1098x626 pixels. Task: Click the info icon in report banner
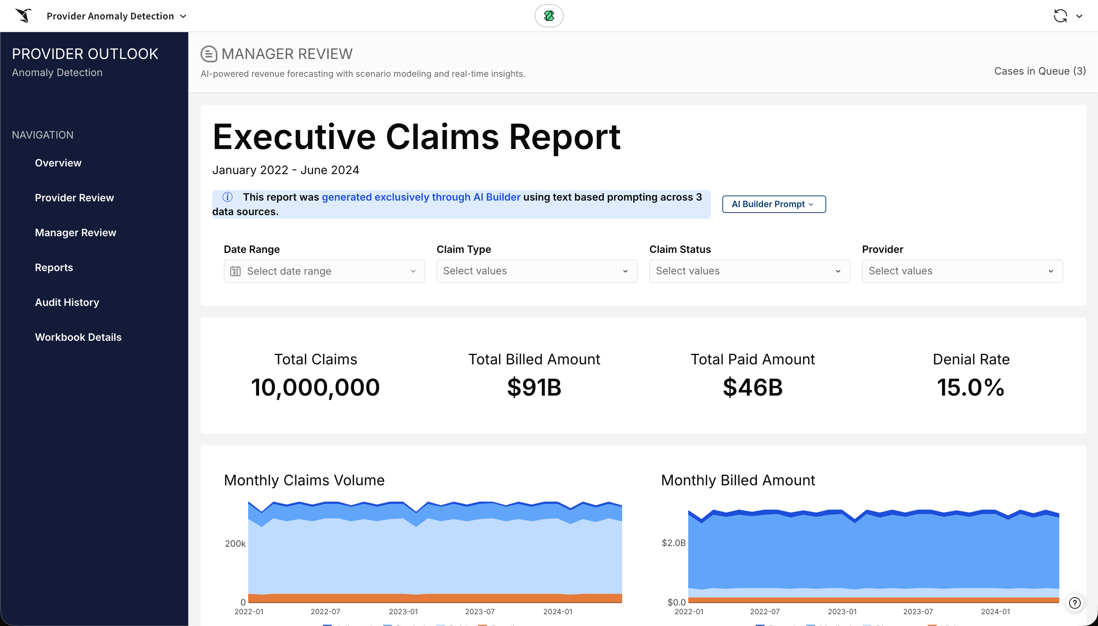click(227, 197)
